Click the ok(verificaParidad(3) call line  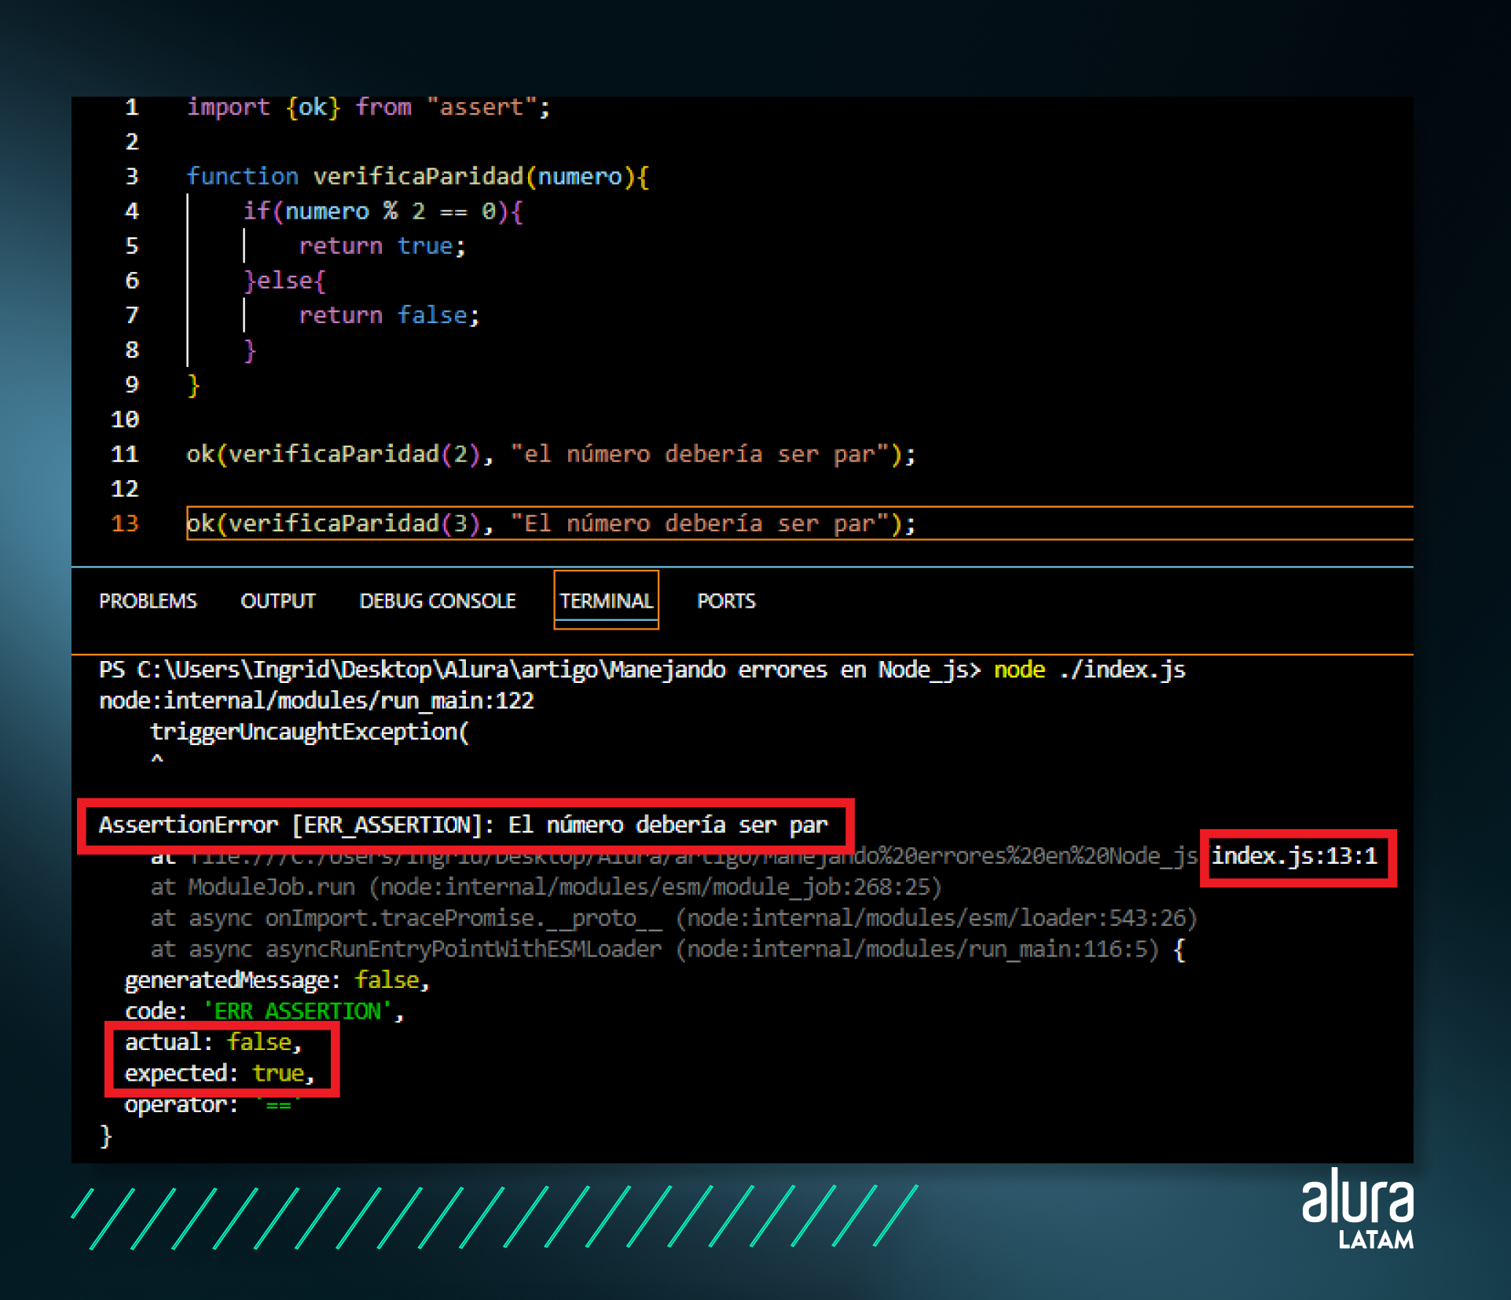pyautogui.click(x=551, y=523)
